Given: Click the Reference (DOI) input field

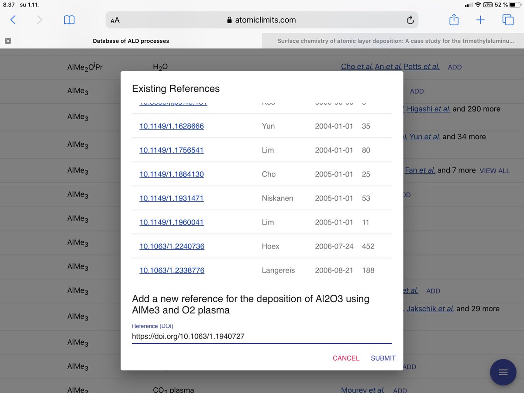Looking at the screenshot, I should 262,336.
